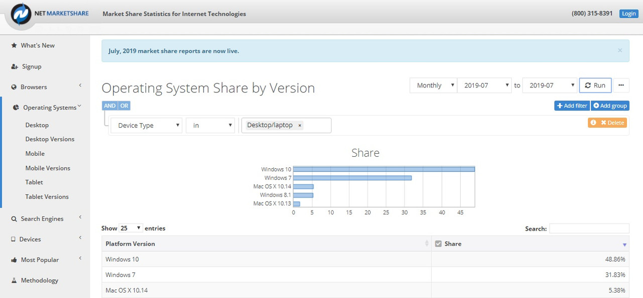Viewport: 643px width, 298px height.
Task: Click the Run button
Action: pyautogui.click(x=595, y=85)
